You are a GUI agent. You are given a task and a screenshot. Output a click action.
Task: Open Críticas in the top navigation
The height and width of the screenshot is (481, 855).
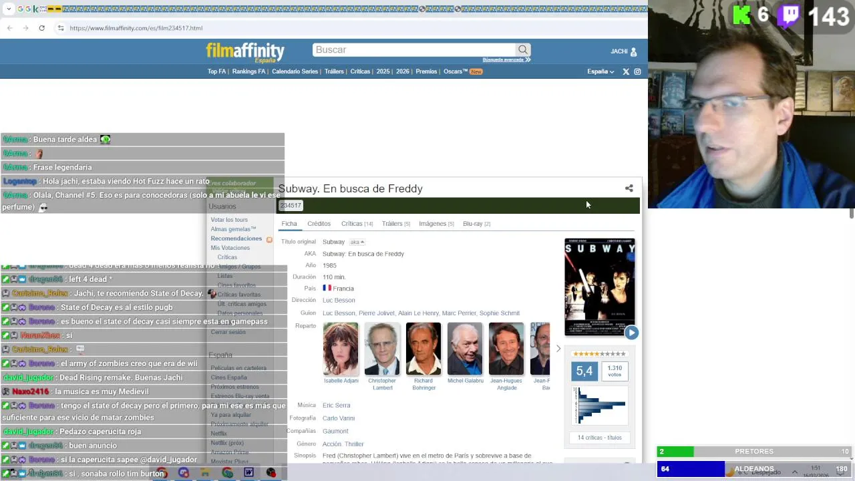[360, 71]
